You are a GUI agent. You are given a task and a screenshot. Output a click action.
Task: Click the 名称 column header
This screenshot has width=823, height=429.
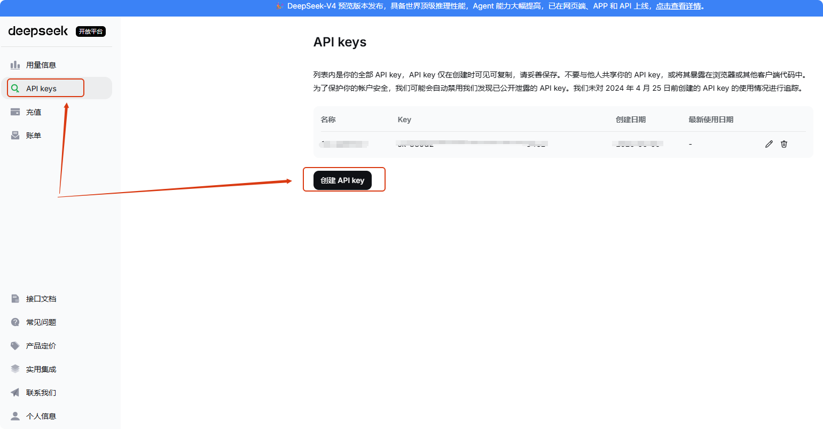[328, 120]
